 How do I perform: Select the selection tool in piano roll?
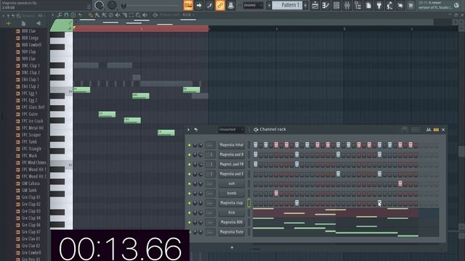tap(132, 14)
